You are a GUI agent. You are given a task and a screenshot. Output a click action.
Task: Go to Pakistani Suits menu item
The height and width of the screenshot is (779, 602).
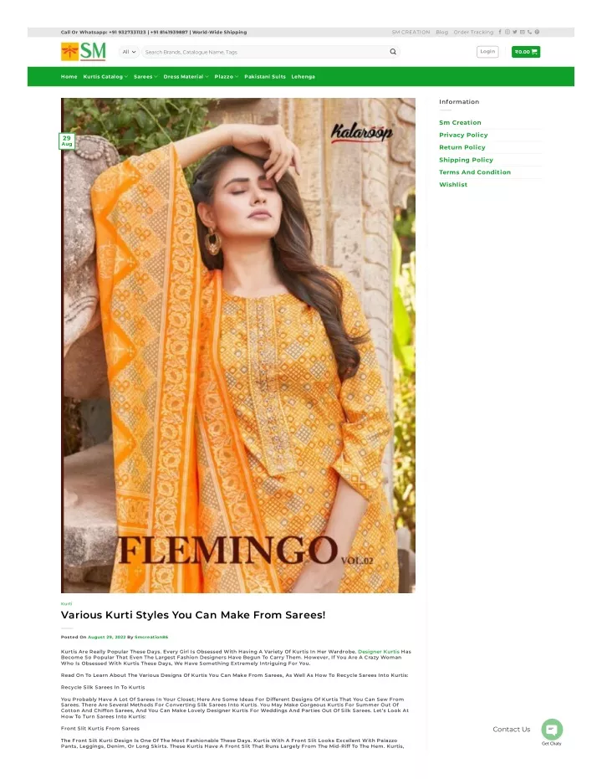pyautogui.click(x=265, y=76)
